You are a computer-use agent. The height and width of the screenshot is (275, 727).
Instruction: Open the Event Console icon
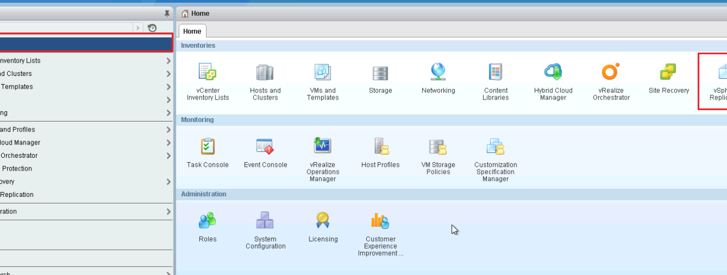point(265,146)
